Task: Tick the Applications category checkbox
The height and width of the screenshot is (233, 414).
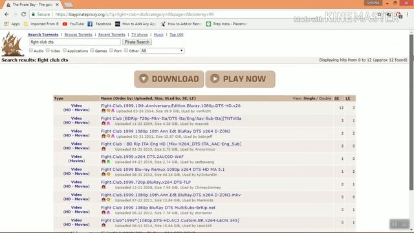Action: (x=65, y=50)
